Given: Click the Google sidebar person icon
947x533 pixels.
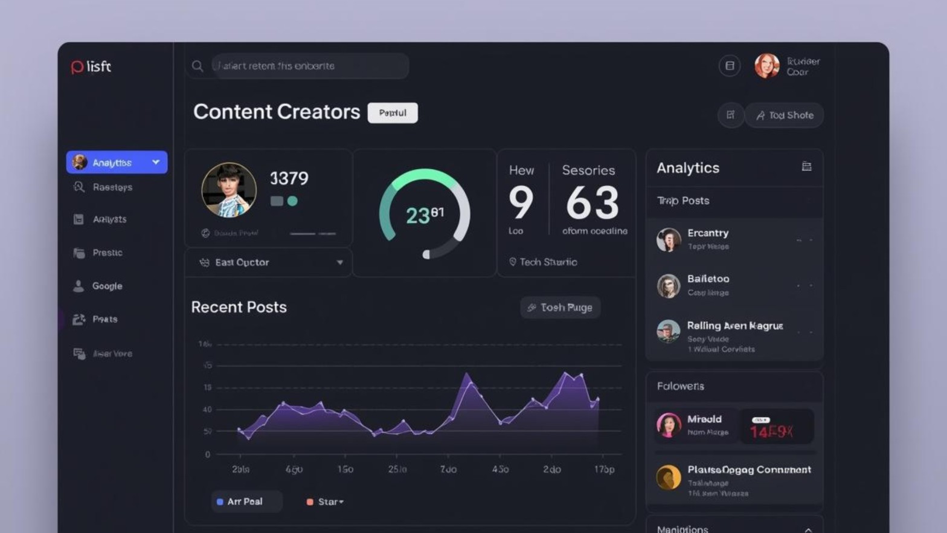Looking at the screenshot, I should point(79,286).
